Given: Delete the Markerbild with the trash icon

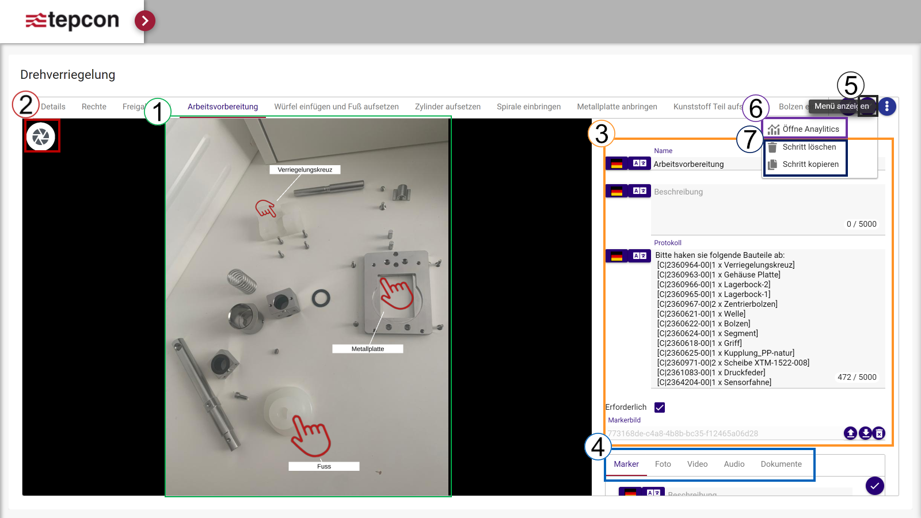Looking at the screenshot, I should tap(879, 433).
